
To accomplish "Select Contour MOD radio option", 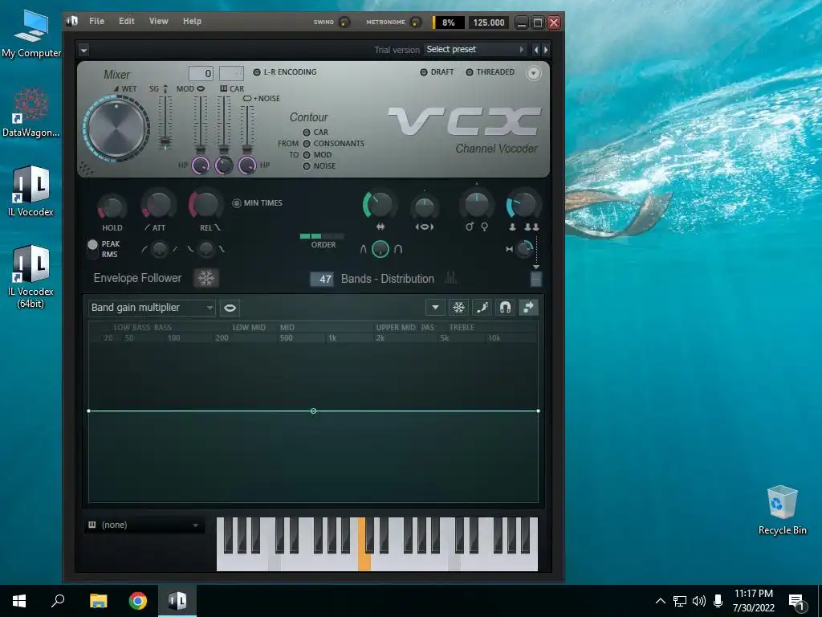I will click(307, 155).
